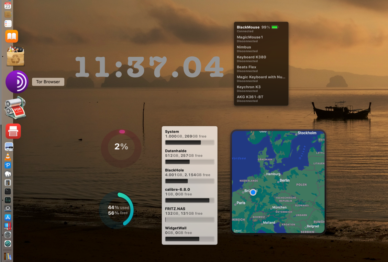Launch Calculator from the Dock
This screenshot has height=262, width=388.
pos(8,183)
